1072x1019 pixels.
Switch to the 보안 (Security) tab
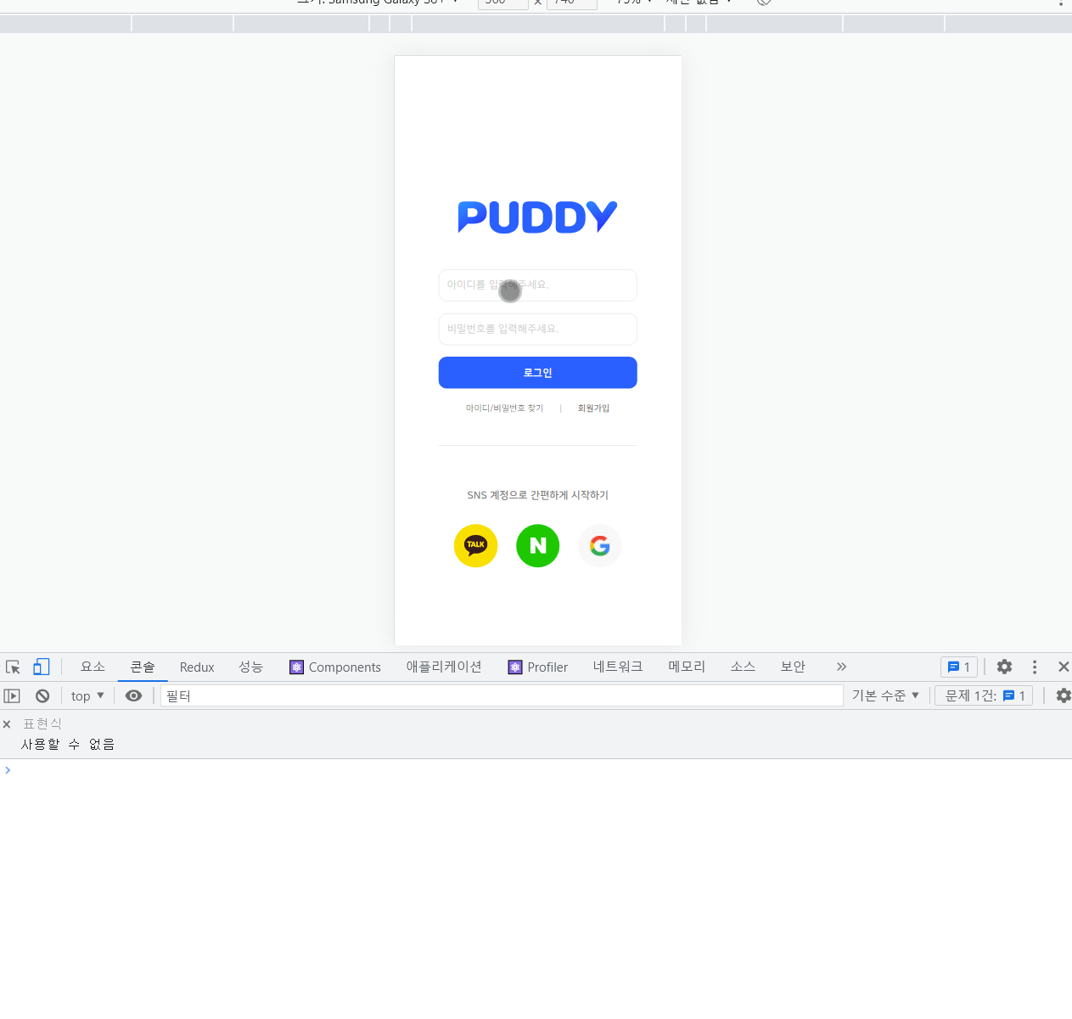pos(793,667)
